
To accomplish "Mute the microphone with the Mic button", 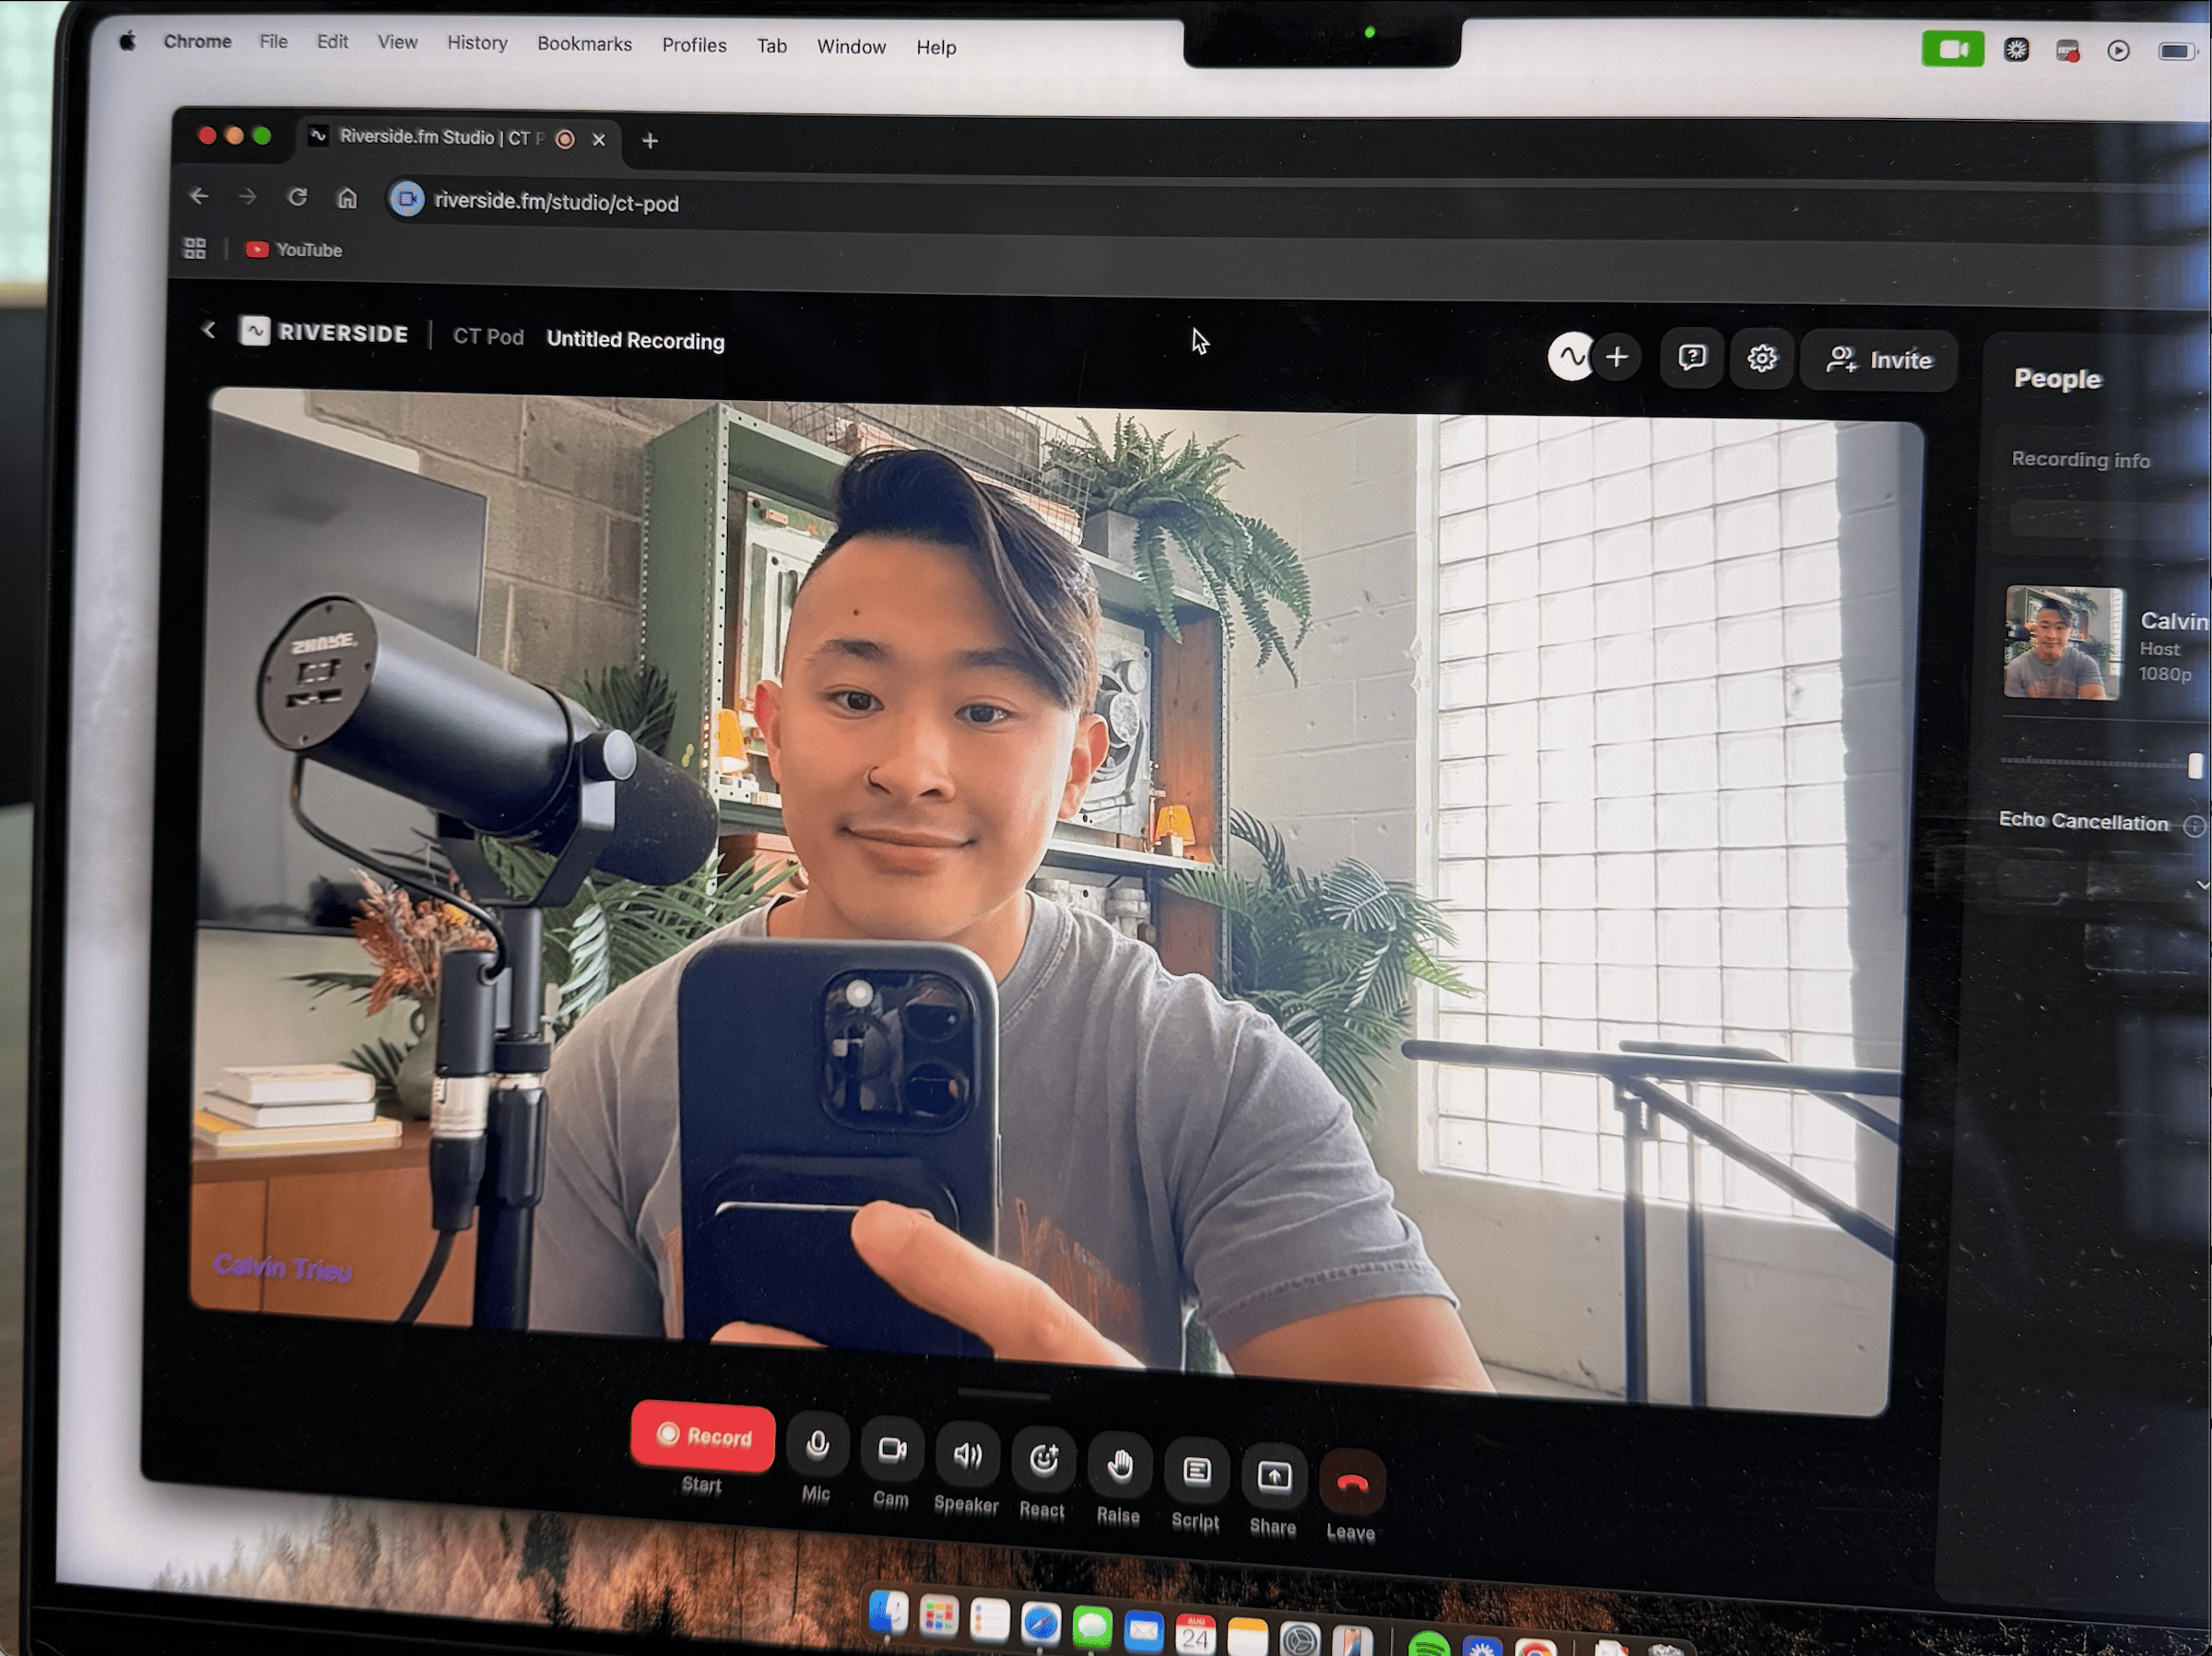I will pyautogui.click(x=817, y=1445).
